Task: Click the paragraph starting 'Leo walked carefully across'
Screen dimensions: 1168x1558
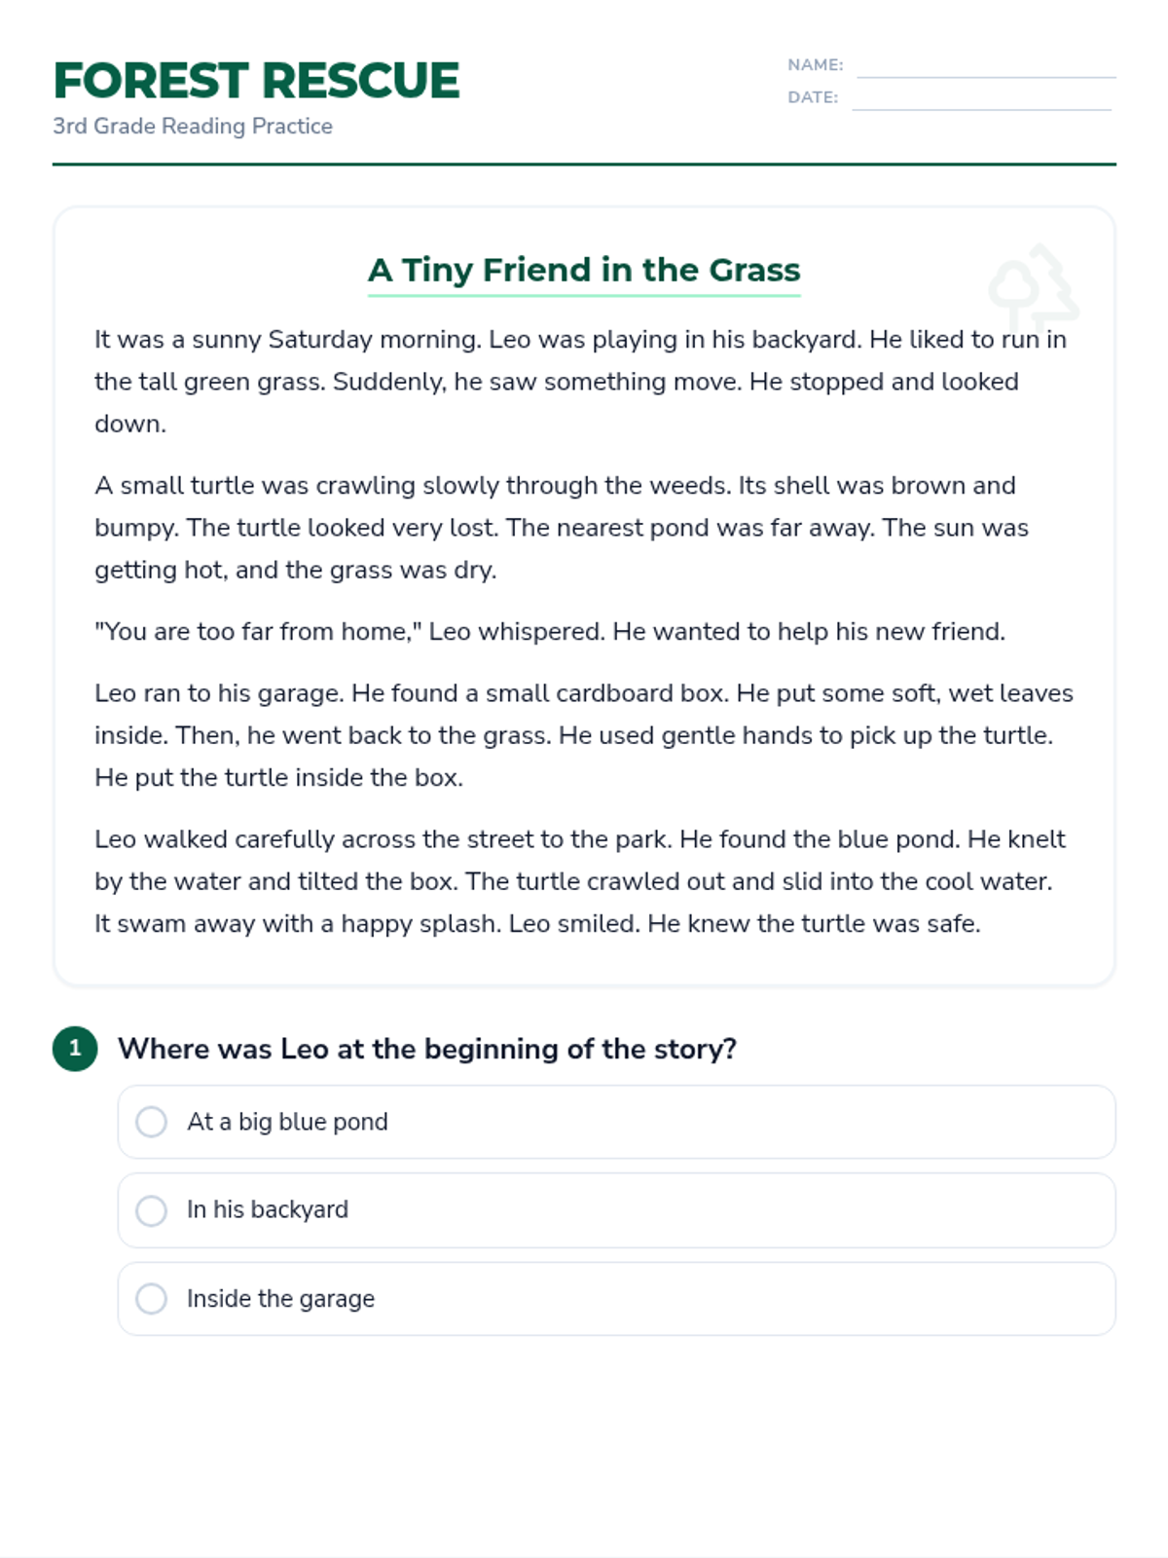Action: (580, 881)
